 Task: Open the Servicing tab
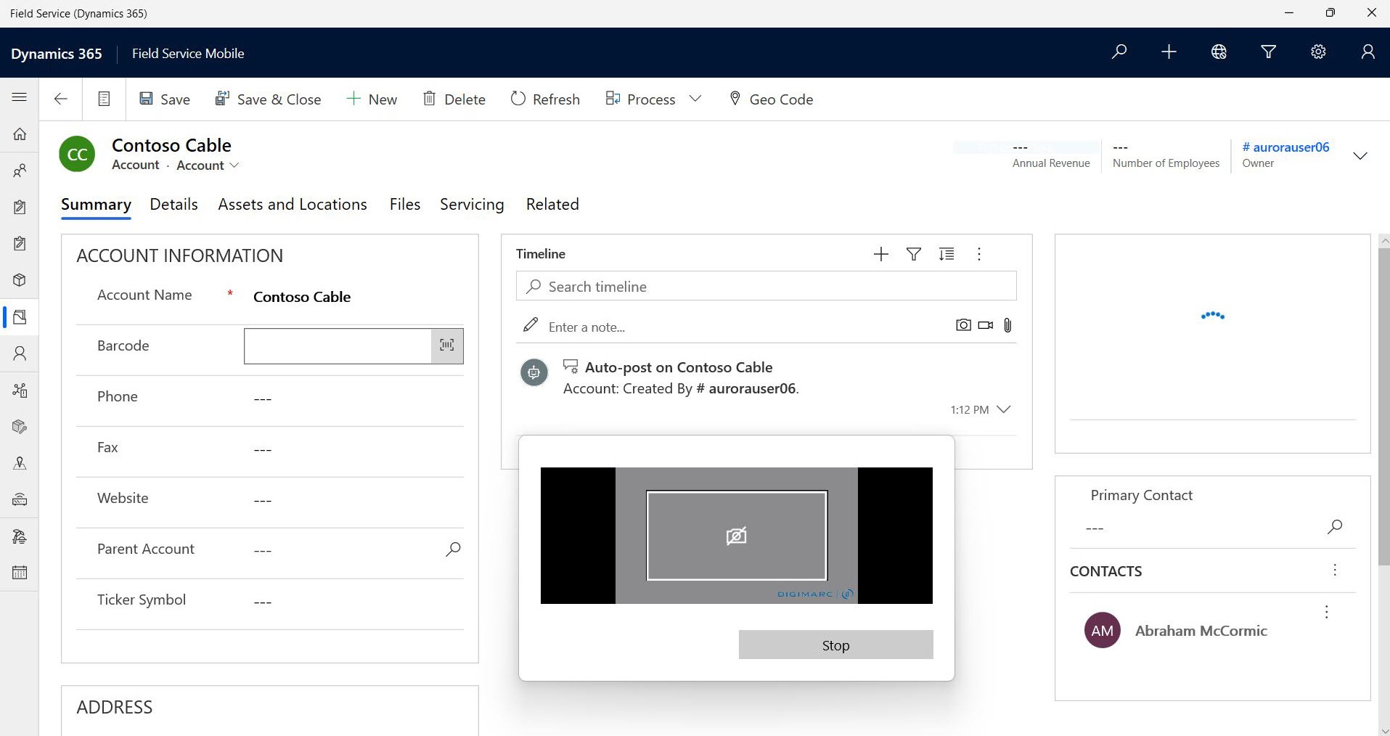coord(472,205)
